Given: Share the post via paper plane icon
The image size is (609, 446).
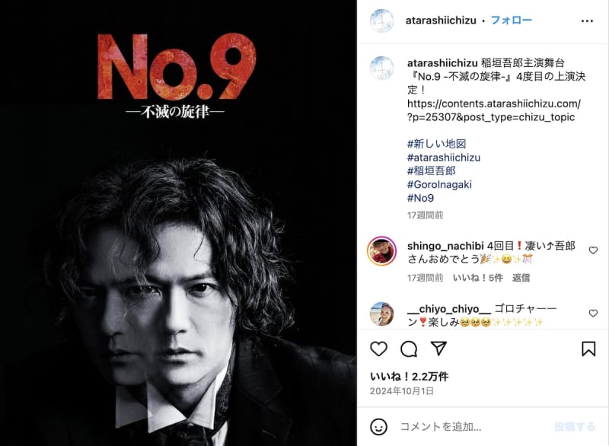Looking at the screenshot, I should click(x=439, y=349).
